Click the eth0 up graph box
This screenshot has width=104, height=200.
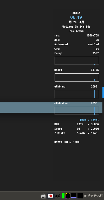(77, 94)
